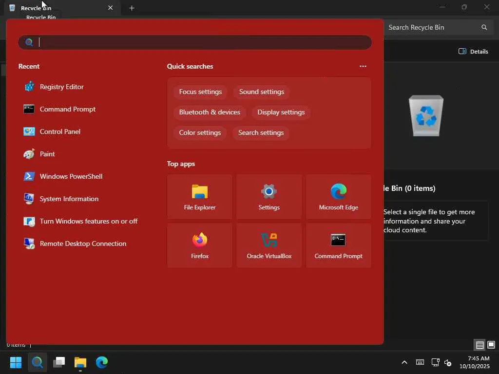Screen dimensions: 499x374
Task: Open Command Prompt tile in Top apps
Action: pyautogui.click(x=338, y=245)
